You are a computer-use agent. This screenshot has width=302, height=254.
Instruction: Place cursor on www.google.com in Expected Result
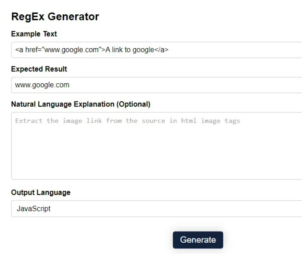(x=42, y=85)
